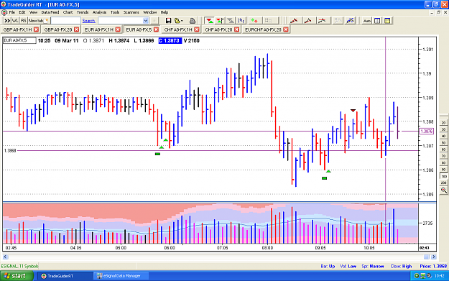Click the printer icon

point(193,21)
